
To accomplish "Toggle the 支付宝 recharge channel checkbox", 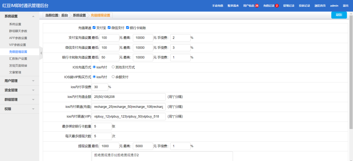I will pos(94,28).
